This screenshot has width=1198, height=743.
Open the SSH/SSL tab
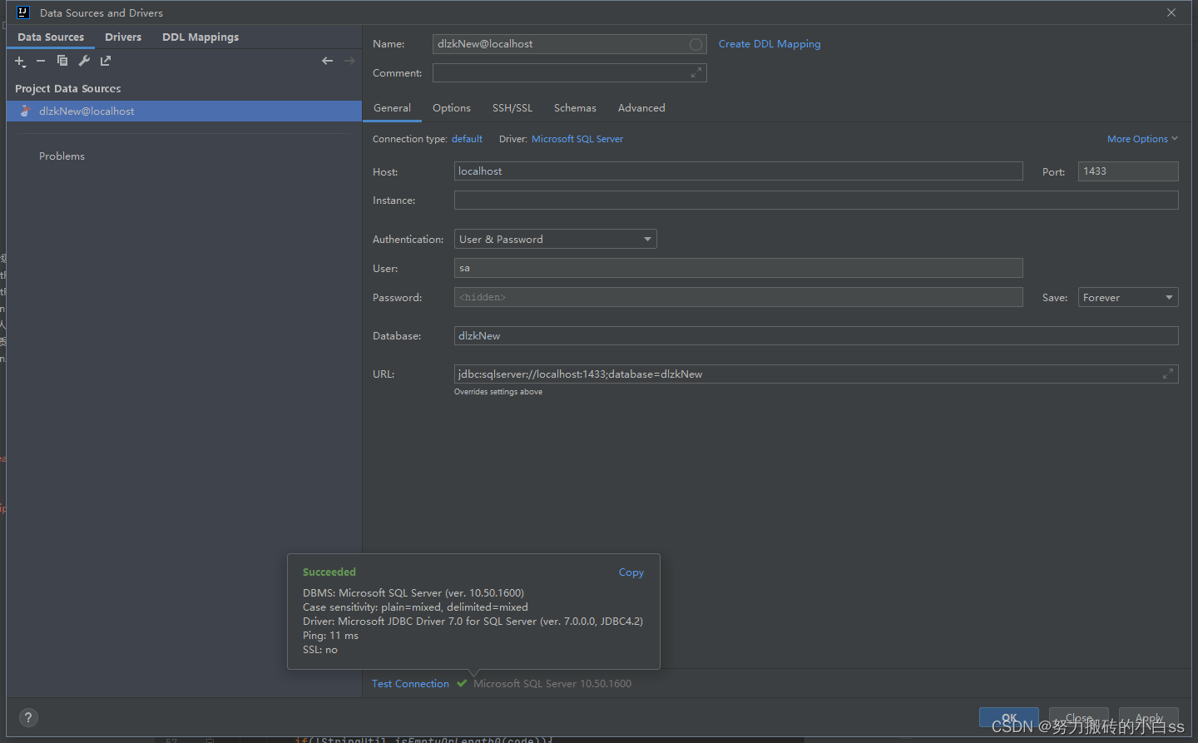[x=512, y=108]
